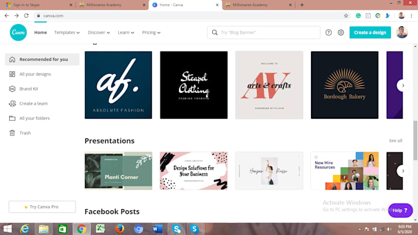The image size is (418, 235).
Task: Open the Bordough Bakery logo template
Action: coord(344,85)
